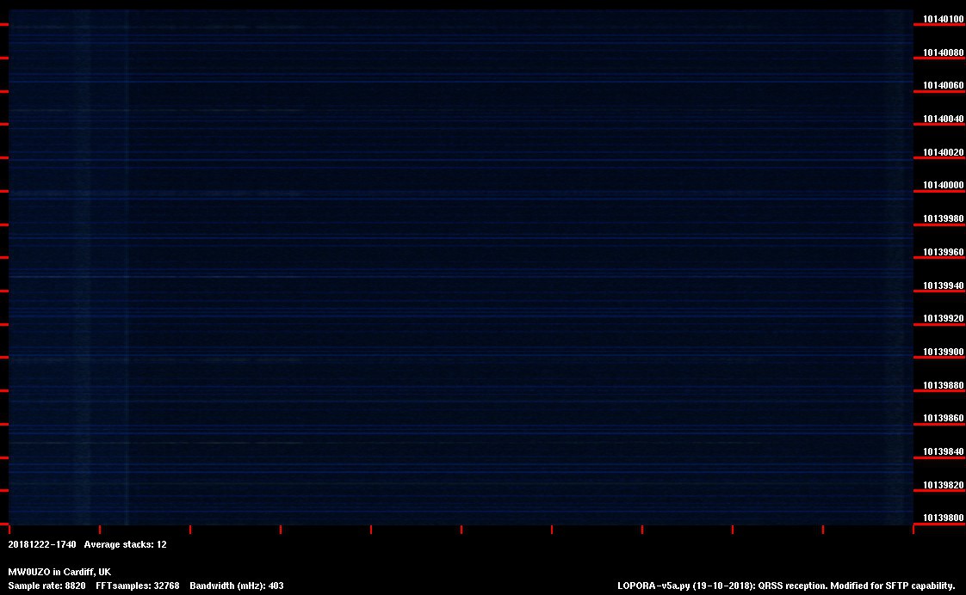The width and height of the screenshot is (966, 595).
Task: Select the Average stacks: 12 text
Action: click(x=125, y=544)
